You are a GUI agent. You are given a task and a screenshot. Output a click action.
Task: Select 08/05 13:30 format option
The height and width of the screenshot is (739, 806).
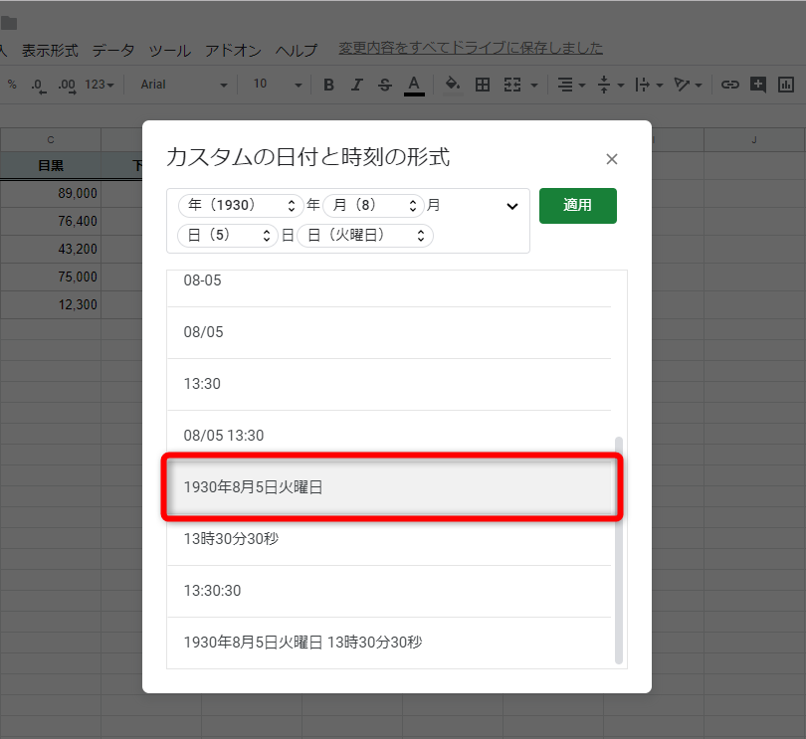point(389,436)
